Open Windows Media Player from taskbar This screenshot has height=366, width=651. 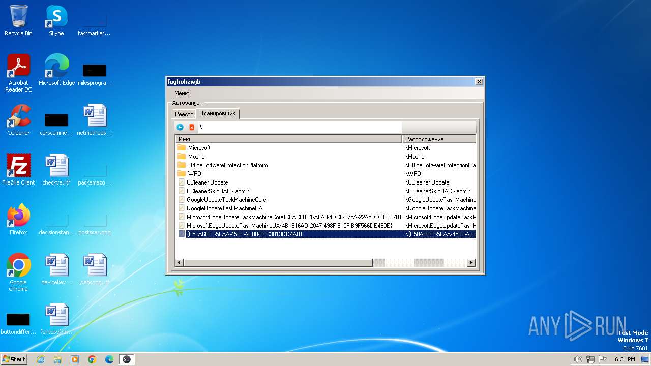tap(75, 359)
